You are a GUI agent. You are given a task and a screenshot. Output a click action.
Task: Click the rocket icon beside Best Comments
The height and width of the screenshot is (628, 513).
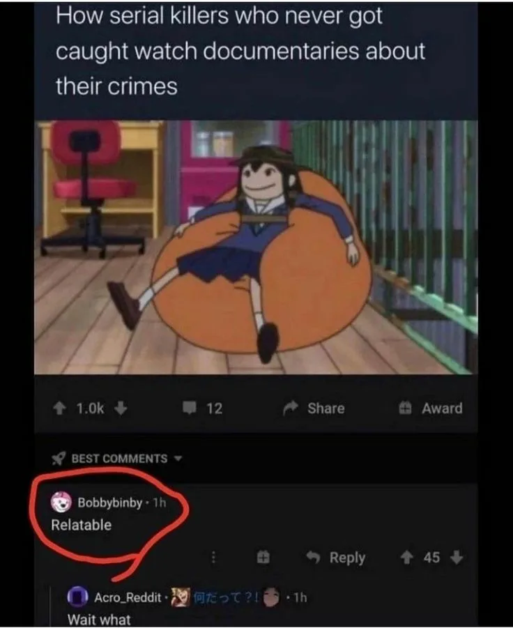(x=59, y=458)
